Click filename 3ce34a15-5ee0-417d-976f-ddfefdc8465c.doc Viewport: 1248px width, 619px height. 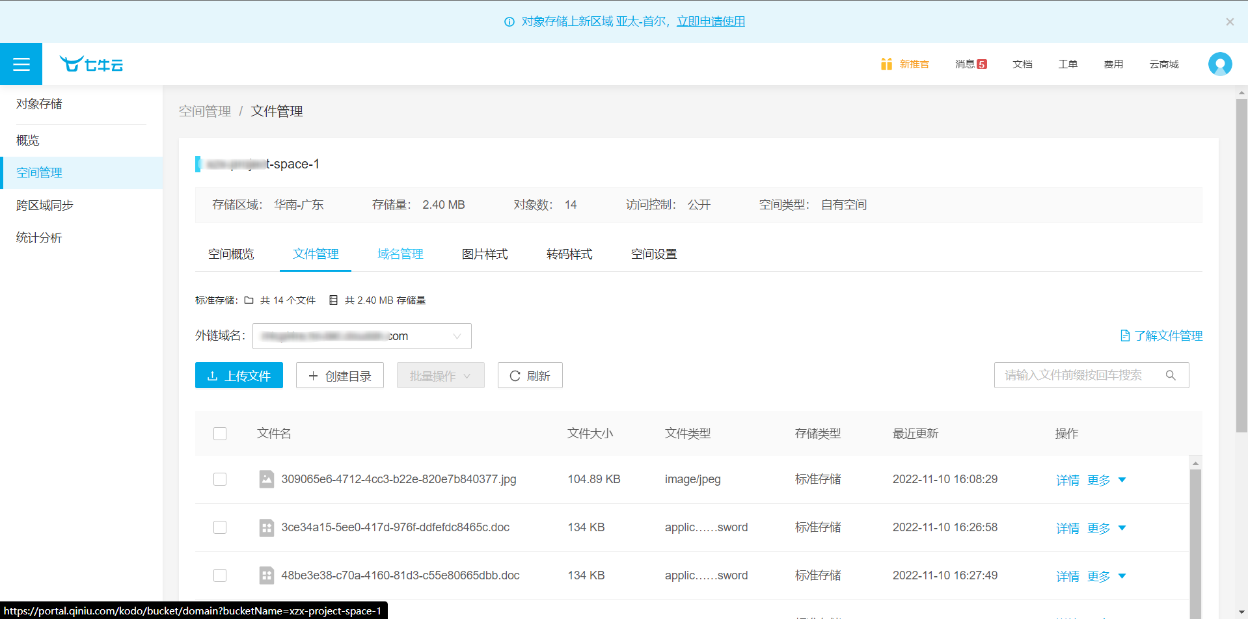pos(396,527)
